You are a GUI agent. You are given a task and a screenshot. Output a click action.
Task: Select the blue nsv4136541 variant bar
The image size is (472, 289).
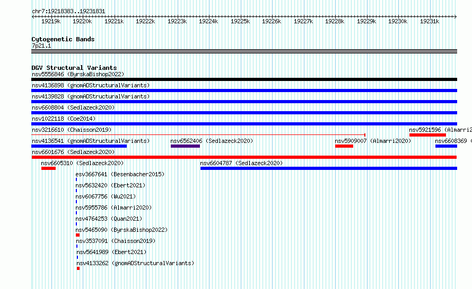tap(79, 146)
